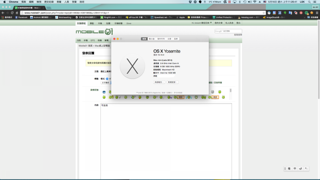This screenshot has height=180, width=320.
Task: Open the Asiadog.com bookmark
Action: (248, 17)
